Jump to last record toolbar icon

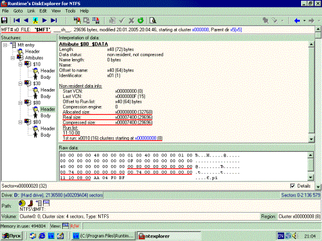54,20
